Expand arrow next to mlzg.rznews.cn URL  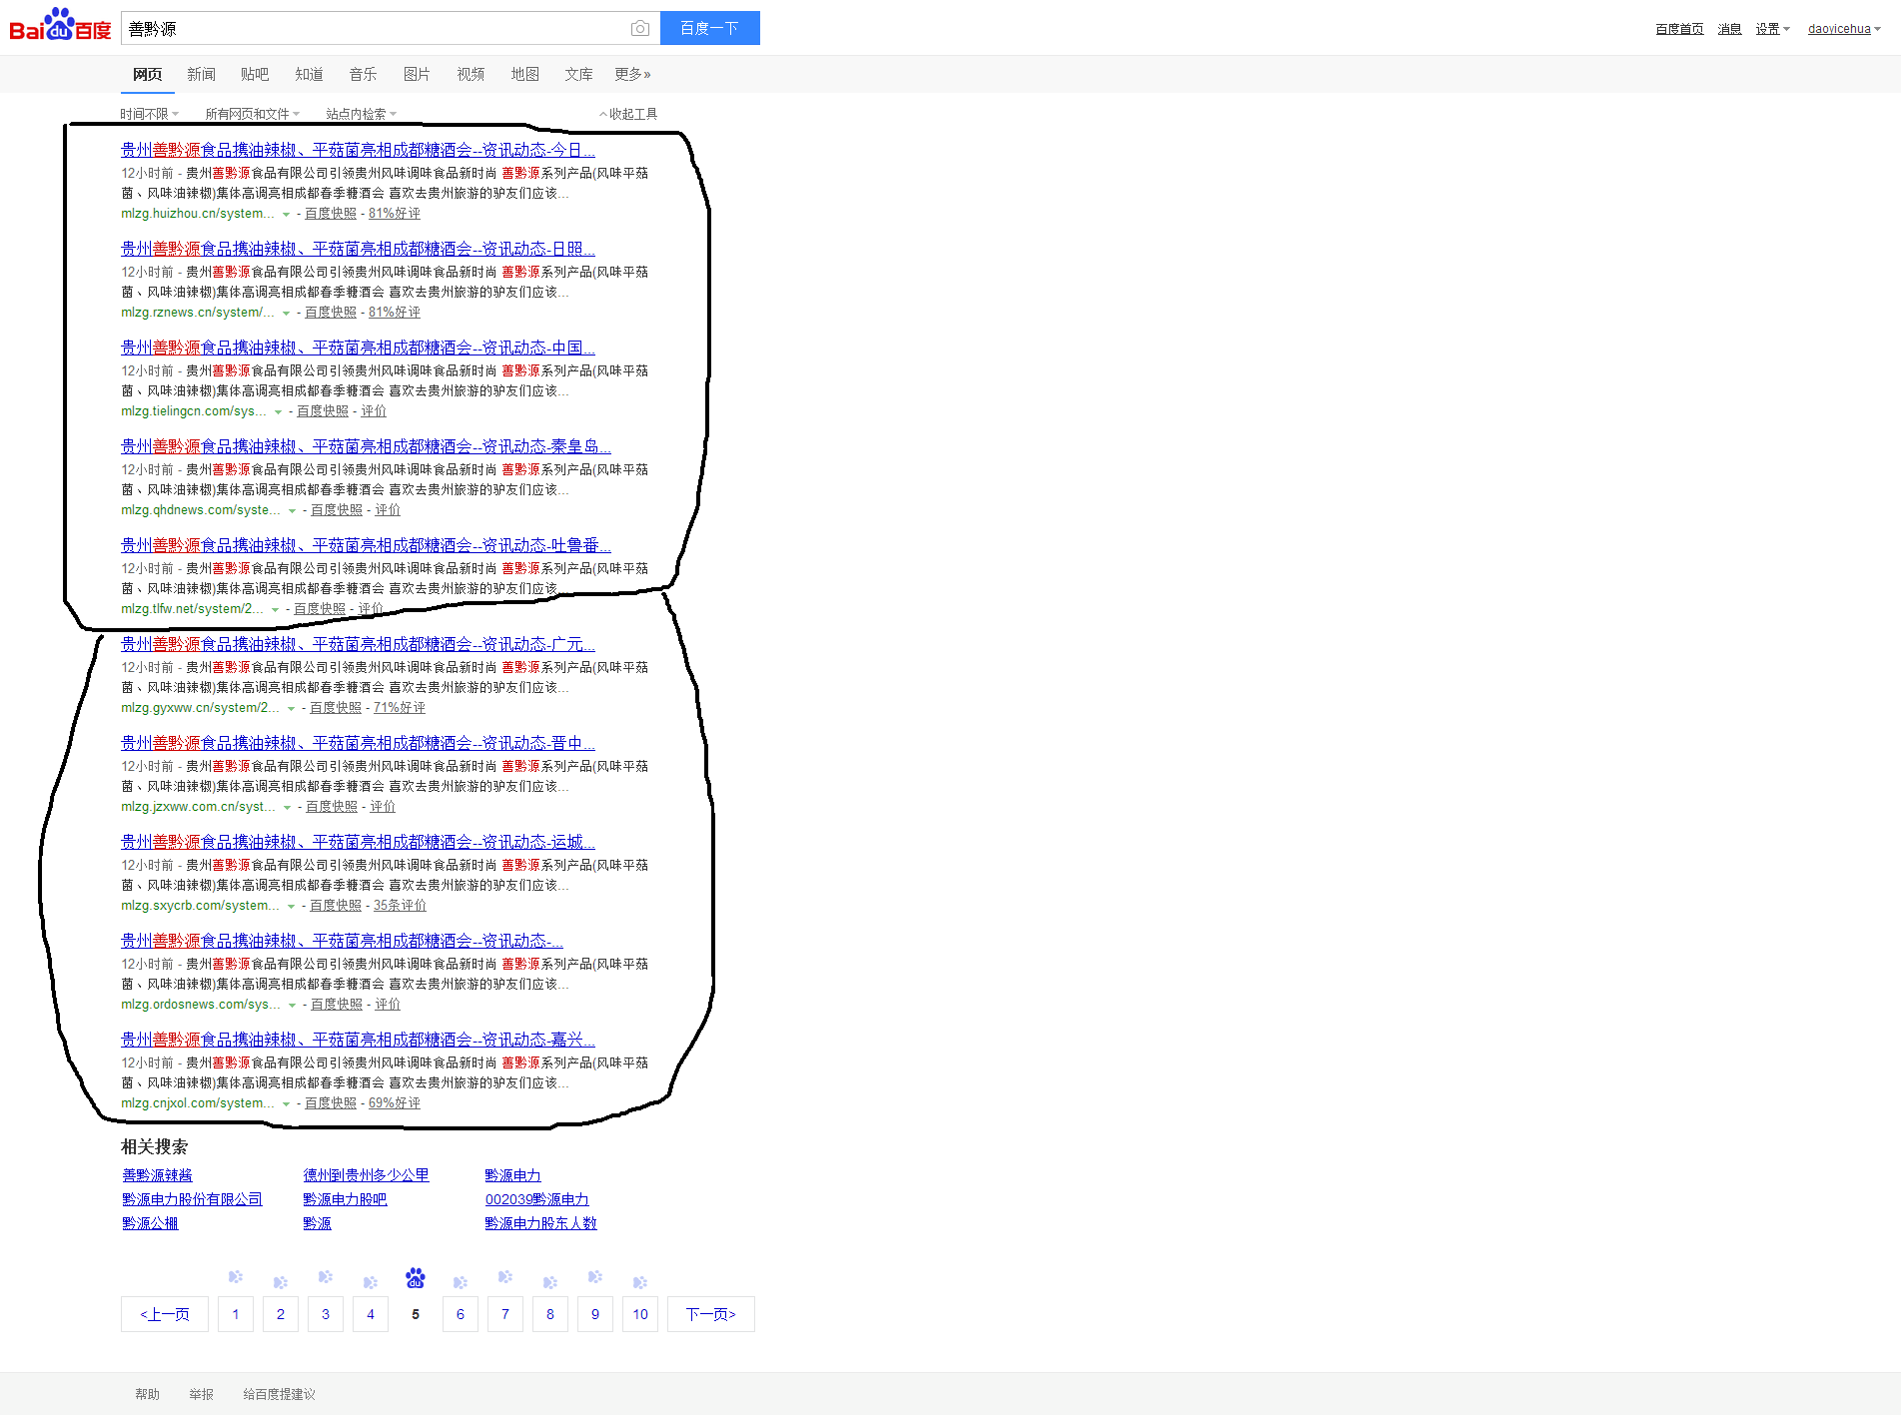coord(287,314)
